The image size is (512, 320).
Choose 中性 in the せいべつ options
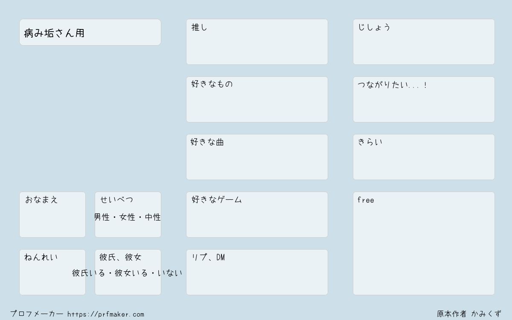click(153, 217)
